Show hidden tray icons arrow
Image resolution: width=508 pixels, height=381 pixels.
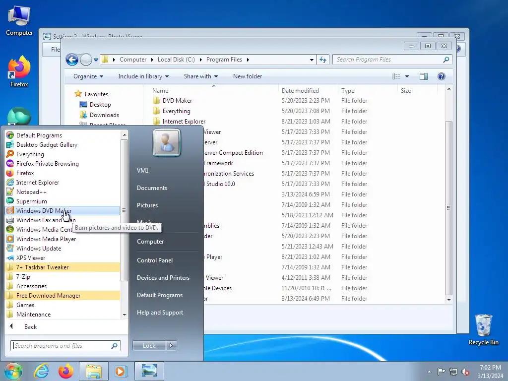click(x=429, y=372)
